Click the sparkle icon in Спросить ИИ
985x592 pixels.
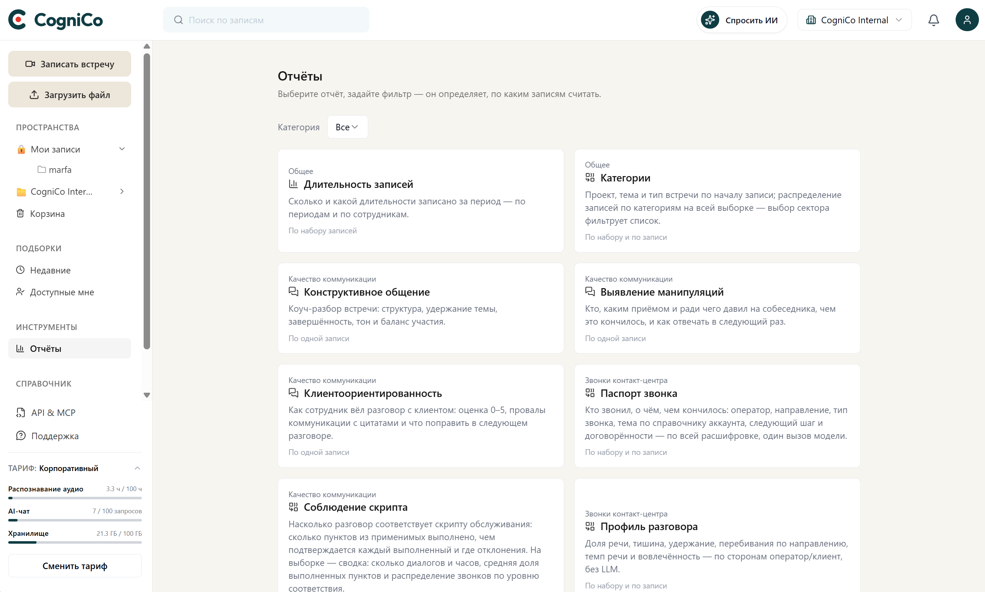tap(710, 20)
